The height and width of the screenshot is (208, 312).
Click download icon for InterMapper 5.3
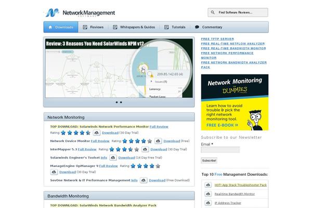coord(145,149)
